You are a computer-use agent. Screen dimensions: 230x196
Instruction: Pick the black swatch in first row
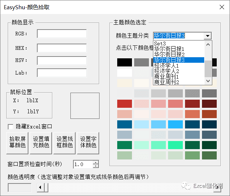pyautogui.click(x=125, y=62)
